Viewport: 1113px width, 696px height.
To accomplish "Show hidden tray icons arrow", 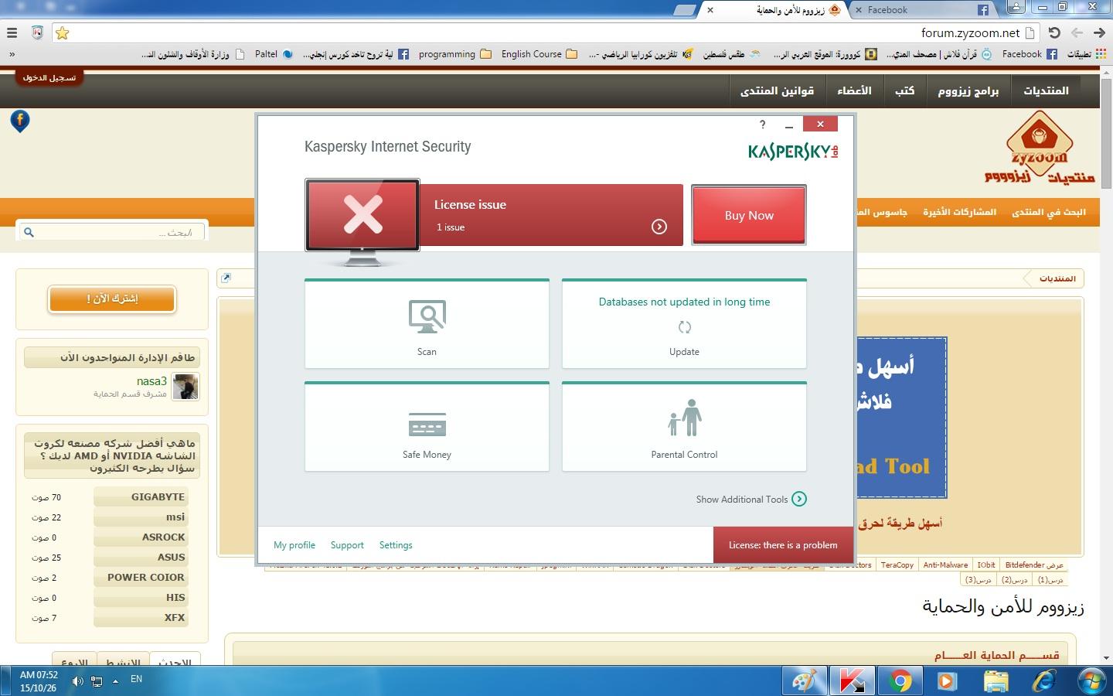I will click(x=115, y=681).
